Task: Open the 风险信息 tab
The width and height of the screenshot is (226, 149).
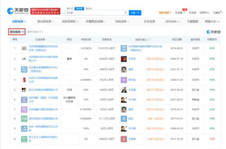Action: click(122, 21)
